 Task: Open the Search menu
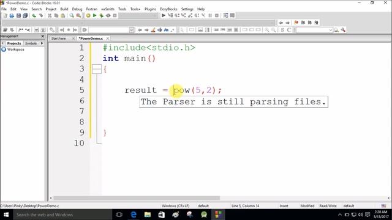(37, 9)
